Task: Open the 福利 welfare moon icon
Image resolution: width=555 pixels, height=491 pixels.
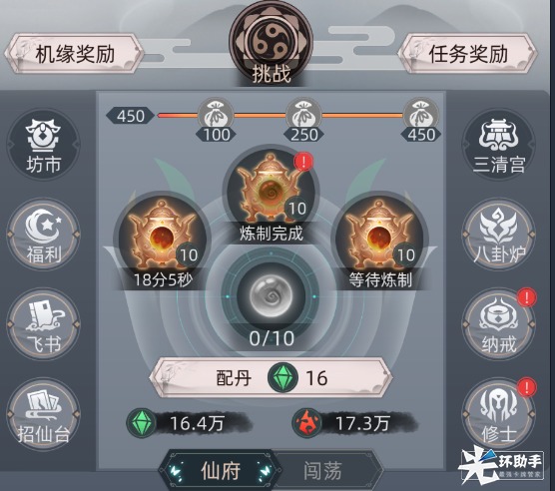Action: click(x=43, y=235)
